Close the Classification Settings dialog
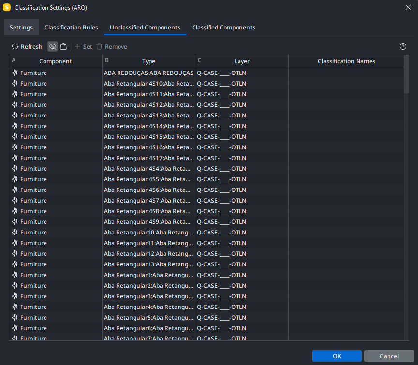The height and width of the screenshot is (365, 418). 408,7
